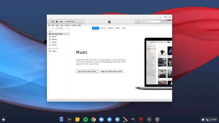Screen dimensions: 219x123
Task: Open the Music media type dropdown
Action: pyautogui.click(x=62, y=28)
